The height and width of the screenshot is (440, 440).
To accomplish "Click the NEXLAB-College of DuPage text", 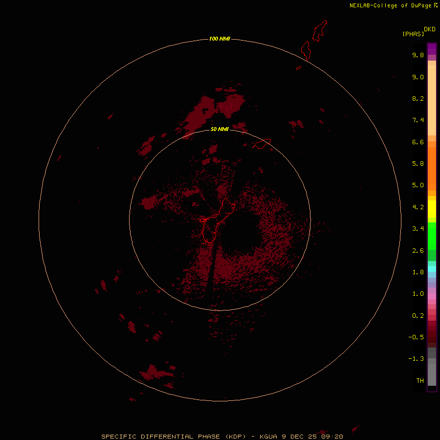I will 390,5.
